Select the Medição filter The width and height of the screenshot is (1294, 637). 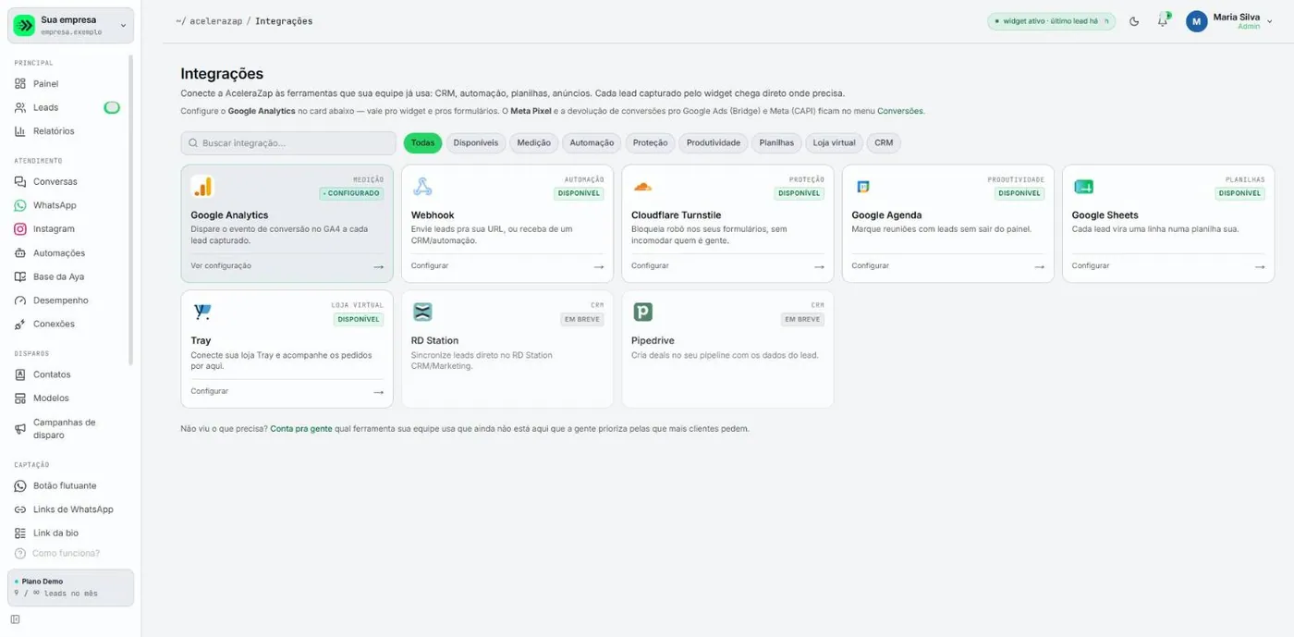point(533,143)
